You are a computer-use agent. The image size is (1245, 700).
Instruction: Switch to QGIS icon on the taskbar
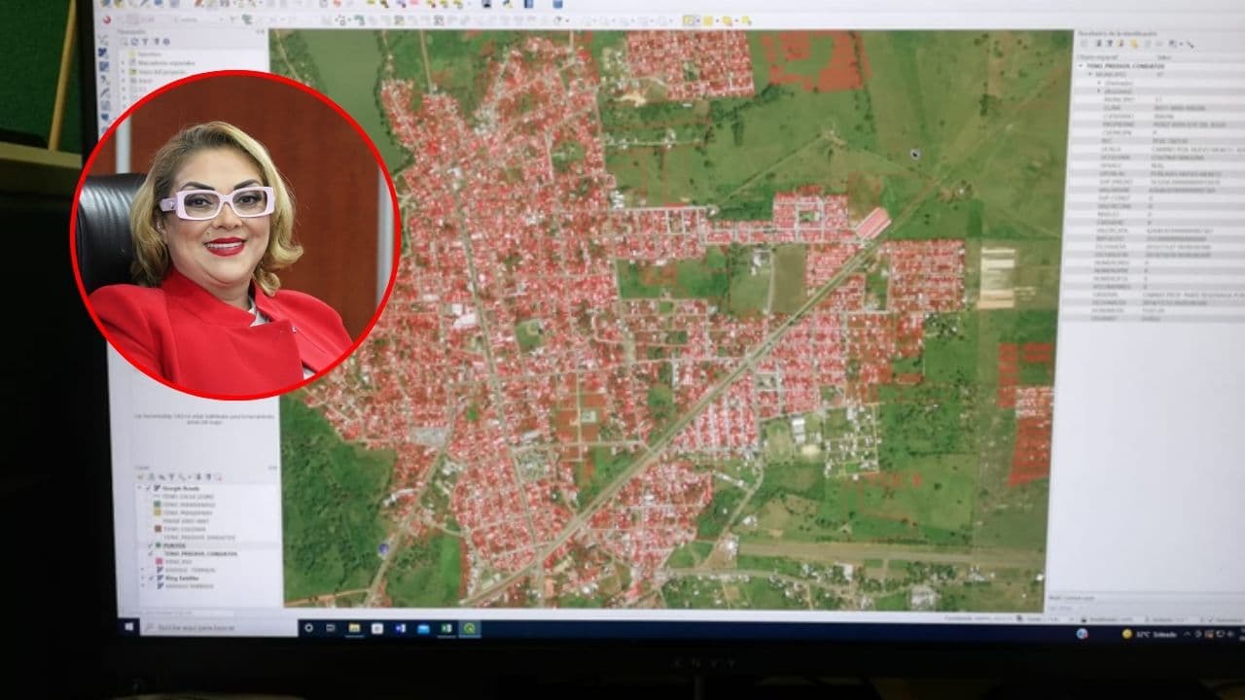469,628
